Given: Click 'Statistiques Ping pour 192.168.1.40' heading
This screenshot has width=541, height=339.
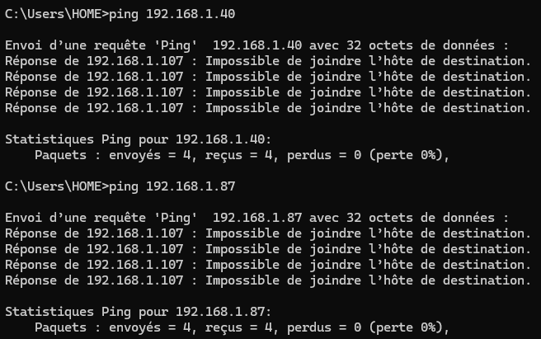Looking at the screenshot, I should click(138, 139).
